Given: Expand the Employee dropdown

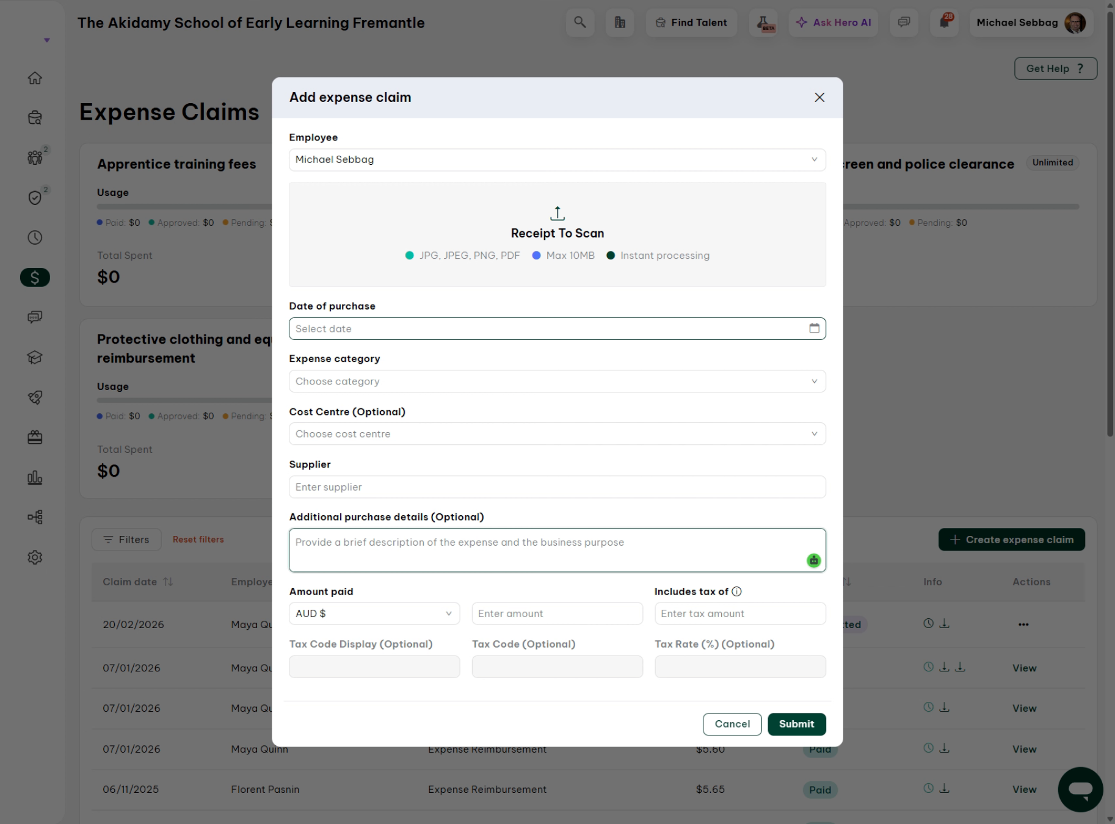Looking at the screenshot, I should [557, 160].
